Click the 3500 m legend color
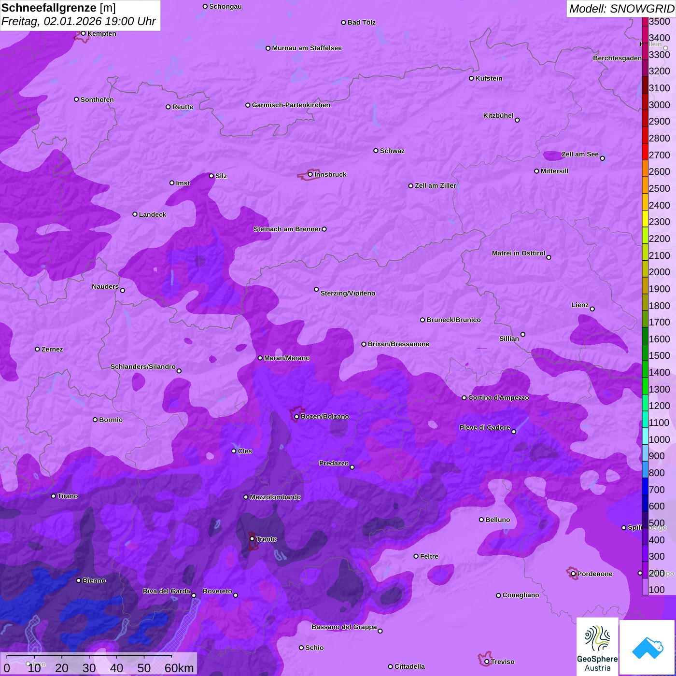This screenshot has width=676, height=676. click(645, 22)
